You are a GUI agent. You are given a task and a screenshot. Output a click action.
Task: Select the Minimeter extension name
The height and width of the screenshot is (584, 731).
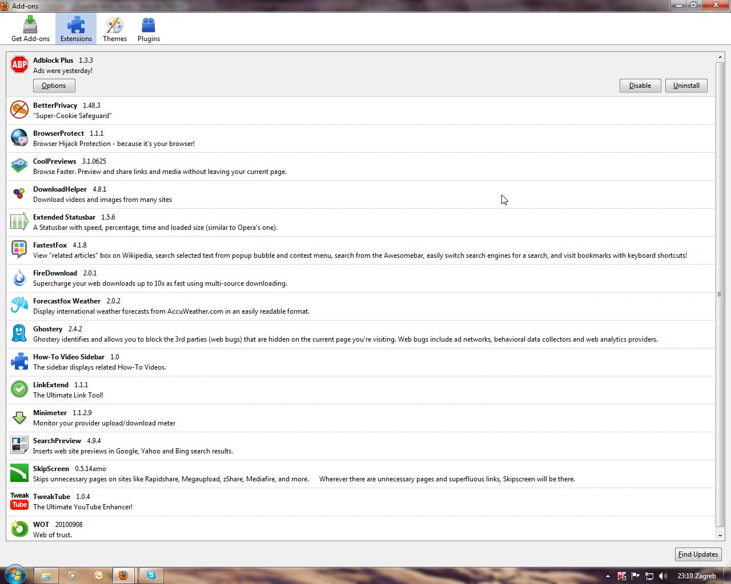click(50, 413)
